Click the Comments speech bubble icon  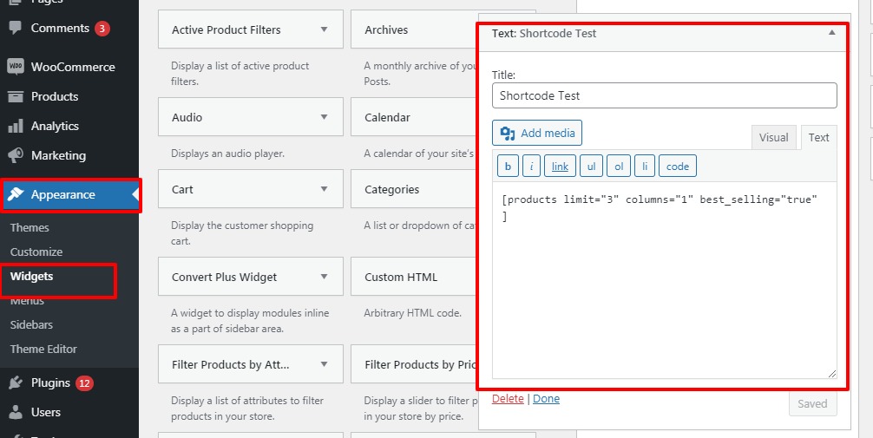15,28
